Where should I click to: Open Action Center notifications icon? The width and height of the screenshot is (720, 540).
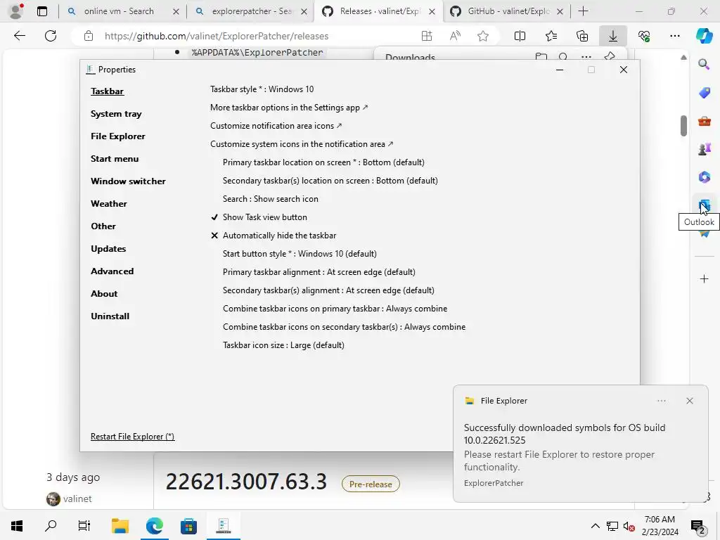coord(698,526)
